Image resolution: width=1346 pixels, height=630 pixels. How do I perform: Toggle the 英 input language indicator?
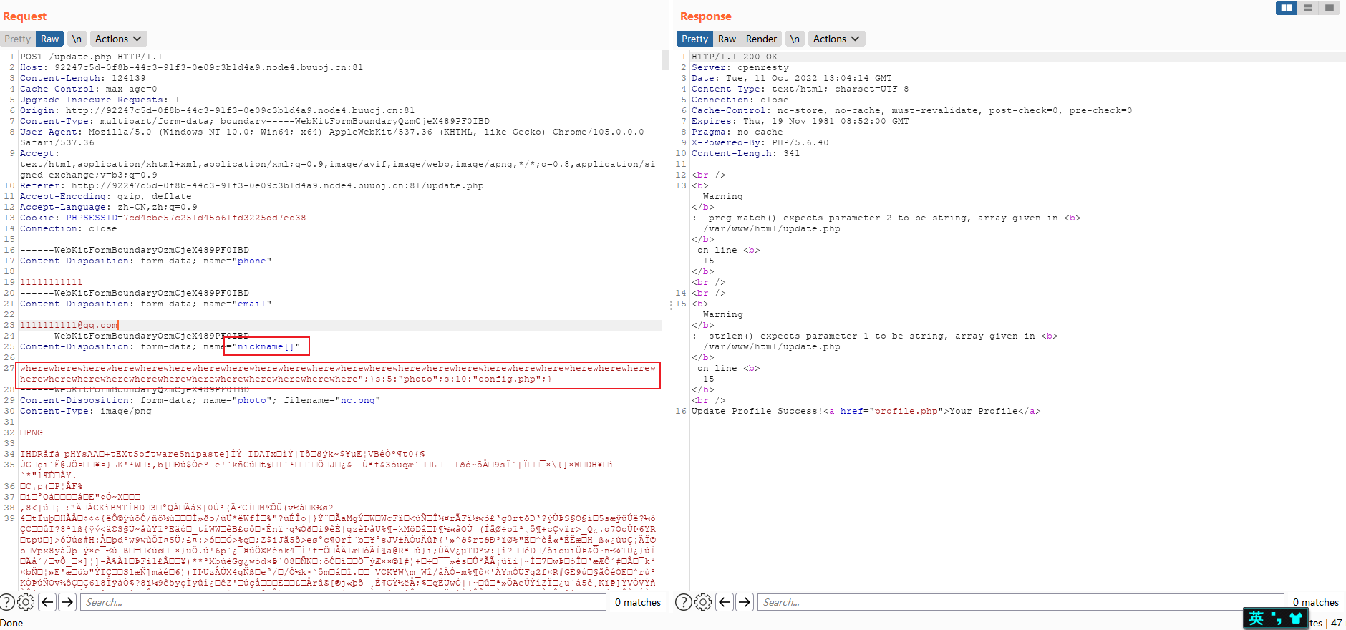coord(1257,619)
